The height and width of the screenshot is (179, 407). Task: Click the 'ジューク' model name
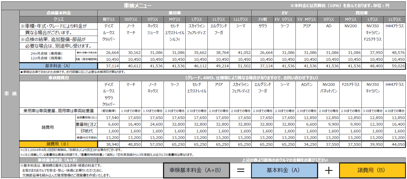point(153,33)
